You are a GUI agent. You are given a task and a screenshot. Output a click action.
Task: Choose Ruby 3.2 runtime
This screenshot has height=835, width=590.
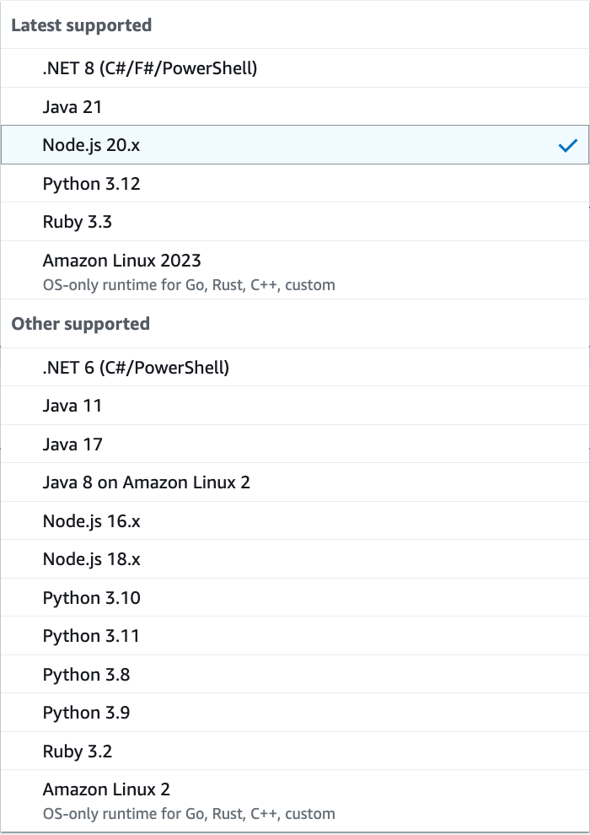[295, 751]
